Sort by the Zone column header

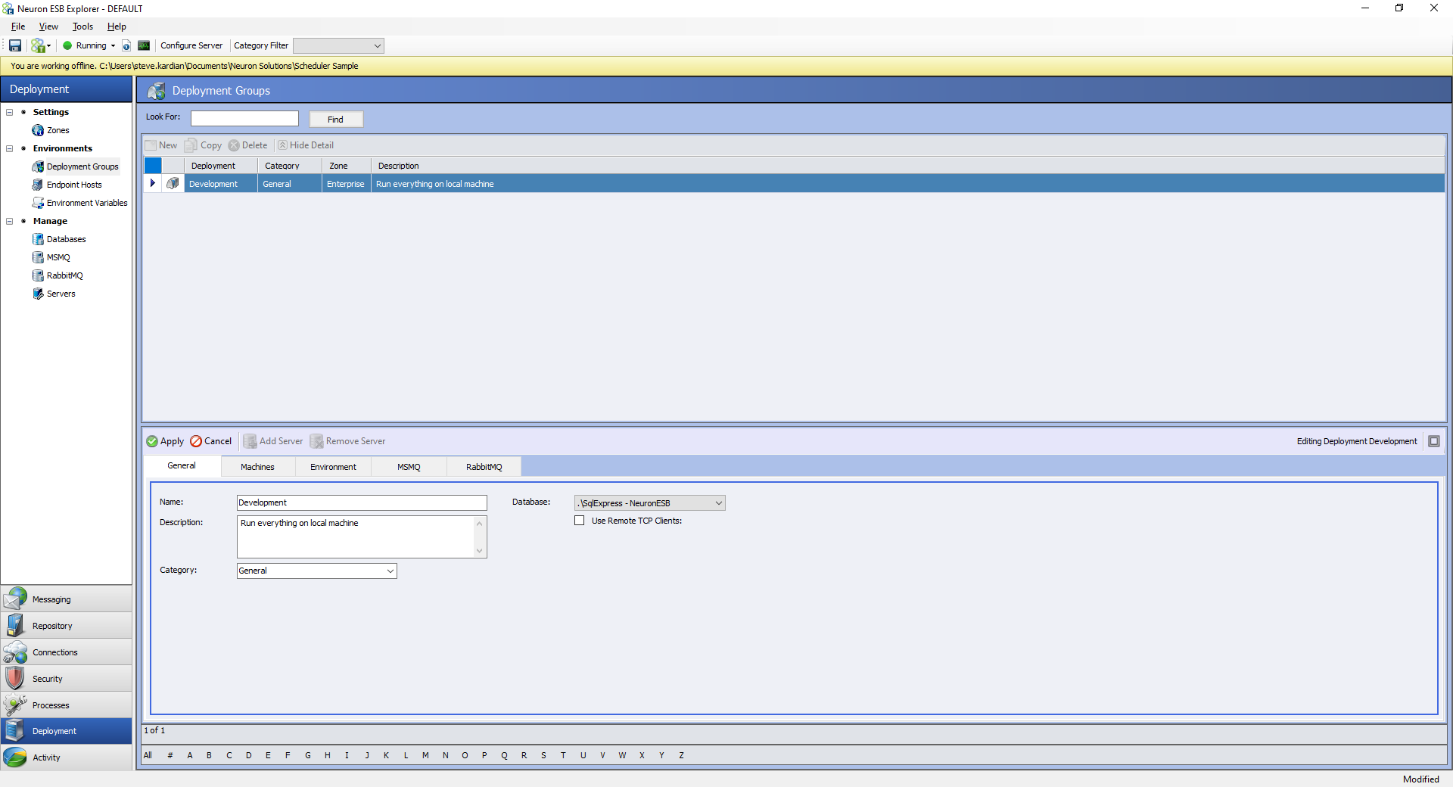point(347,166)
